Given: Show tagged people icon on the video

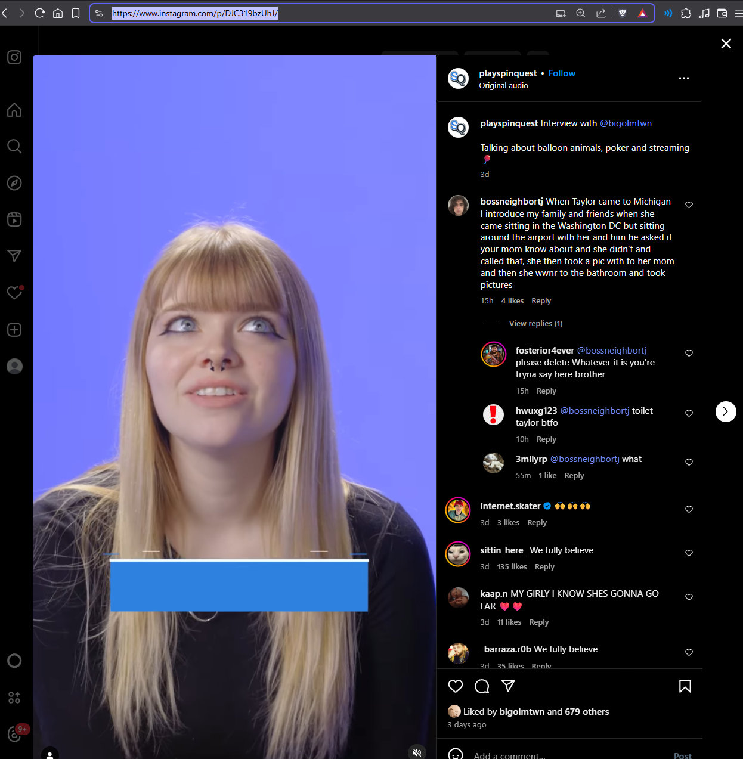Looking at the screenshot, I should click(x=50, y=754).
